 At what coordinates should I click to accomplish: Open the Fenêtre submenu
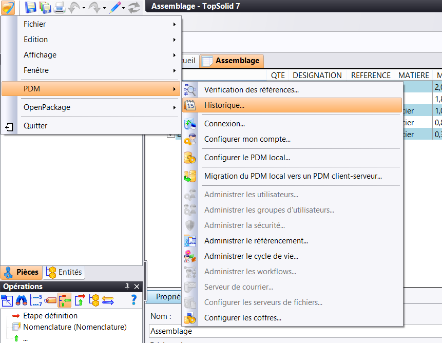[91, 70]
